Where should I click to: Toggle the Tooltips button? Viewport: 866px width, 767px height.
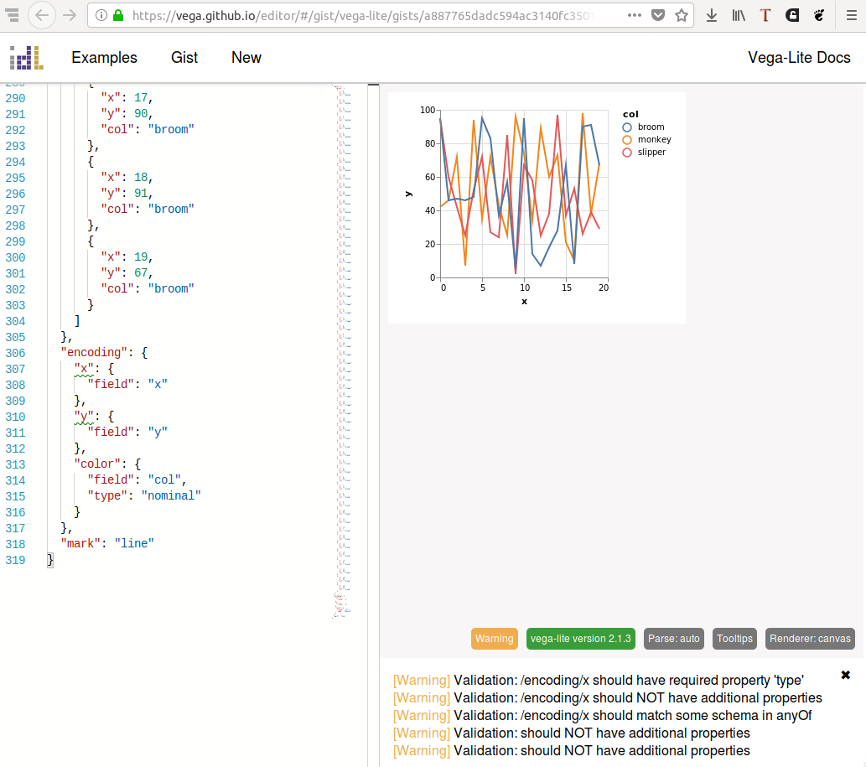[x=734, y=639]
